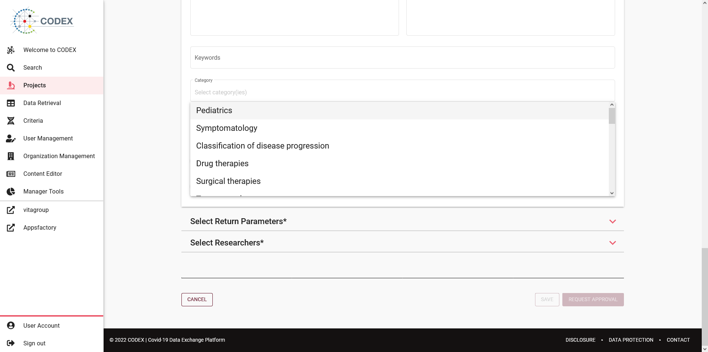Click page scrollbar up arrow
Image resolution: width=708 pixels, height=352 pixels.
coord(705,3)
